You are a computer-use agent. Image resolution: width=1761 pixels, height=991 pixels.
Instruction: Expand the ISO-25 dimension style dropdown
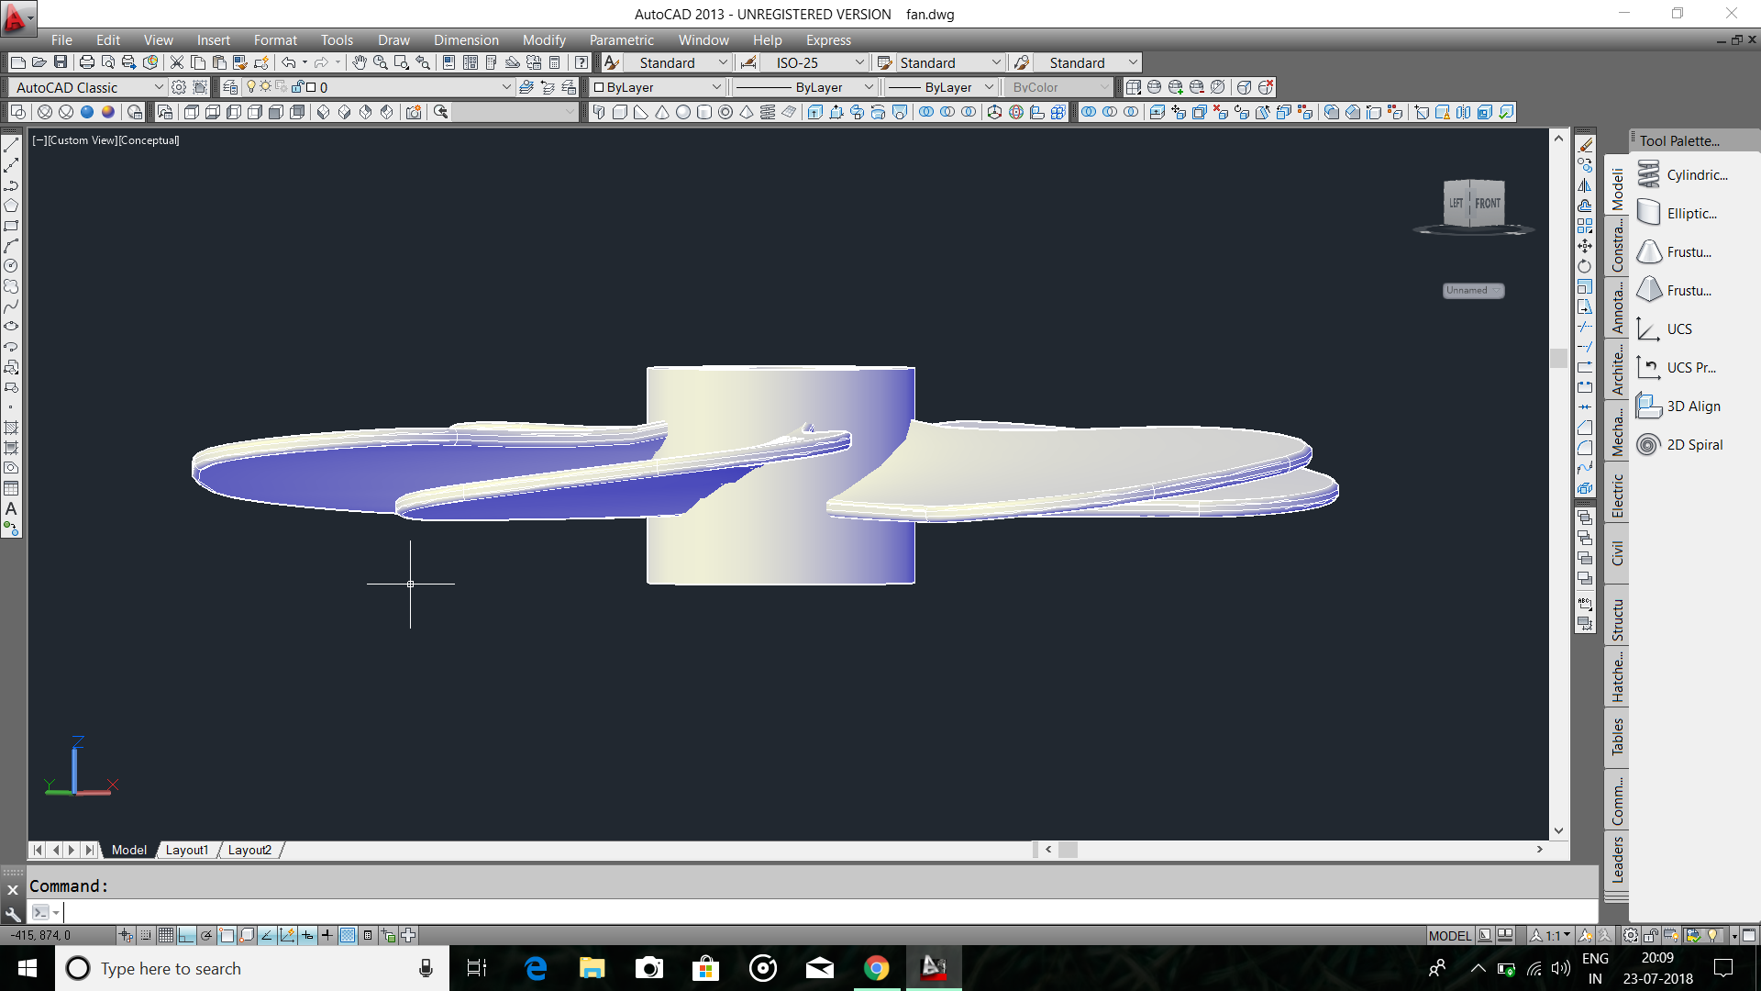[858, 62]
